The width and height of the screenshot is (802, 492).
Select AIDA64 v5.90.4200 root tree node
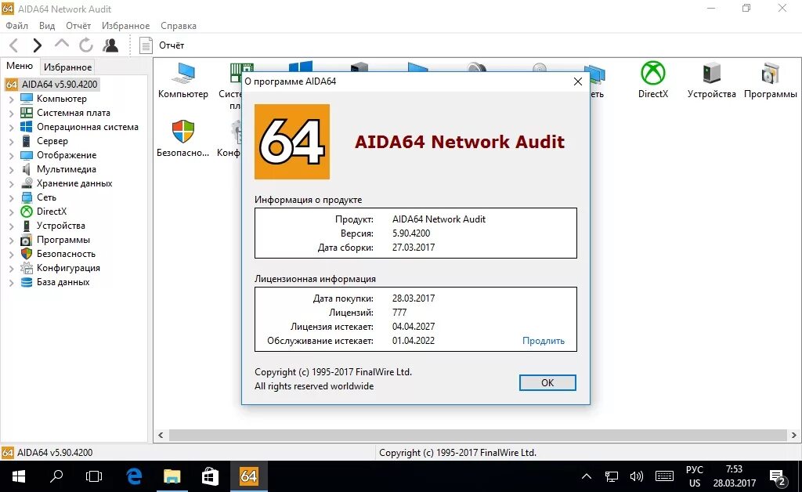52,85
